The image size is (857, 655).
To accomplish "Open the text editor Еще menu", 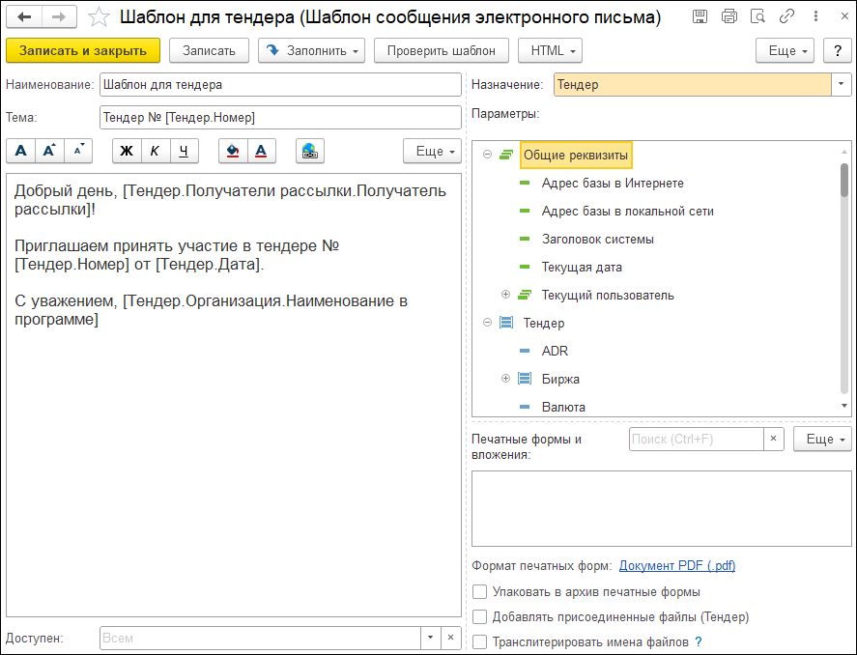I will tap(432, 152).
